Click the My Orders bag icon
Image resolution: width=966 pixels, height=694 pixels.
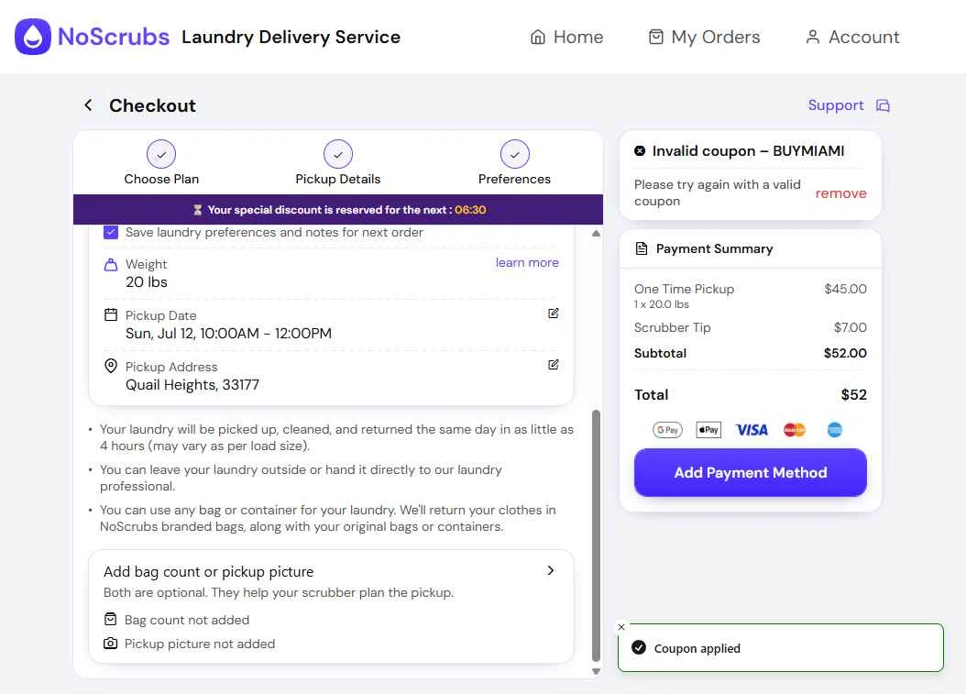[656, 37]
